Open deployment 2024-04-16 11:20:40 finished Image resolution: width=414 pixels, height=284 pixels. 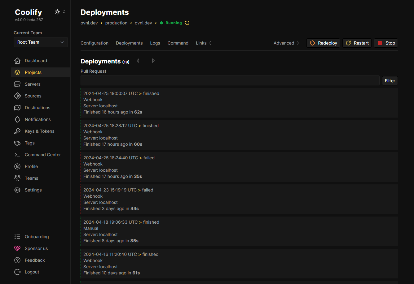click(x=239, y=264)
